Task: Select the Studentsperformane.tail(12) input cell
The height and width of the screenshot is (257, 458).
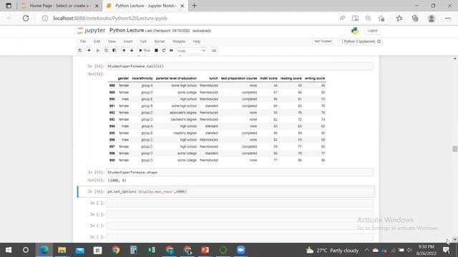Action: [x=240, y=66]
